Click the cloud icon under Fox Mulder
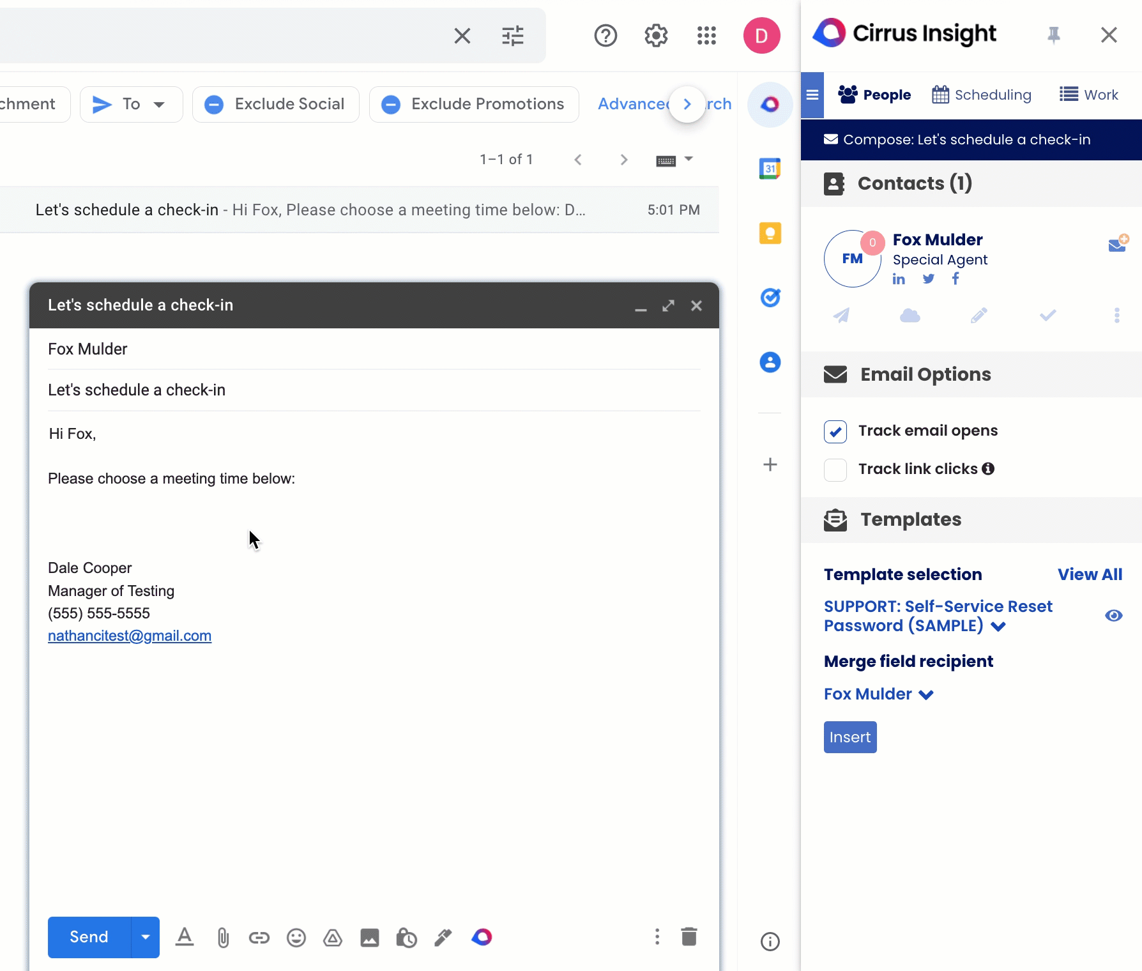Viewport: 1142px width, 971px height. (x=910, y=316)
